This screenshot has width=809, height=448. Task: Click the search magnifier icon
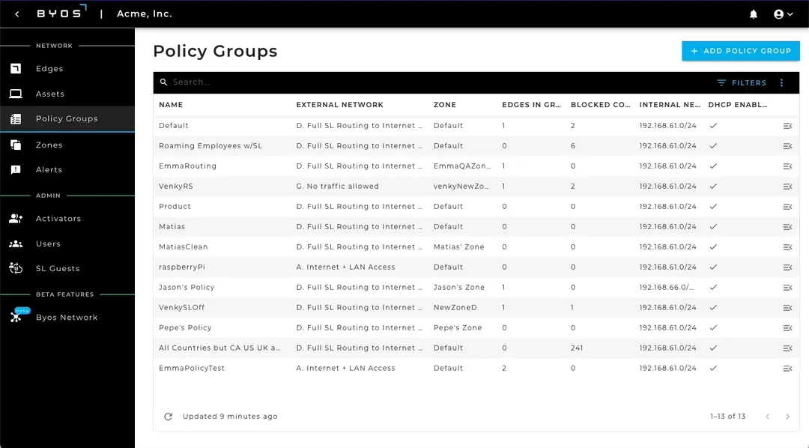(163, 82)
